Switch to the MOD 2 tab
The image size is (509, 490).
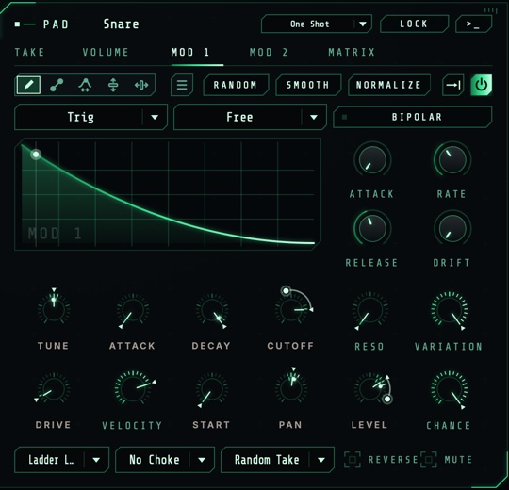click(269, 52)
